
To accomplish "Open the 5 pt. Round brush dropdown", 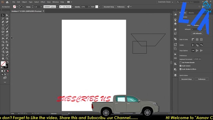I will 73,7.
